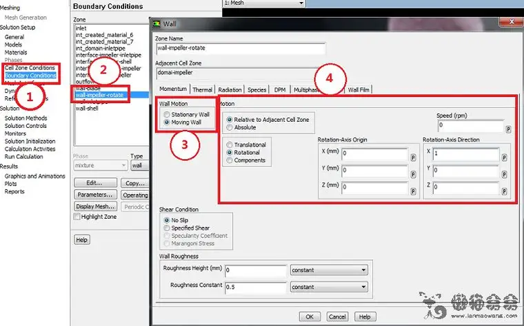Screen dimensions: 524x326
Task: Click Rotation-Axis Direction Z field
Action: pos(466,188)
